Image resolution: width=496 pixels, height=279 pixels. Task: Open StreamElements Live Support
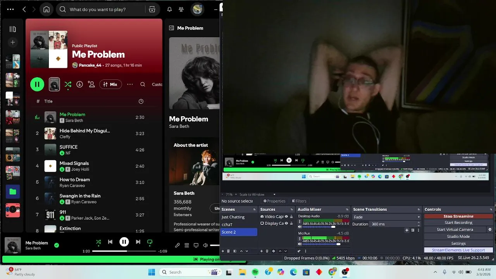point(458,250)
